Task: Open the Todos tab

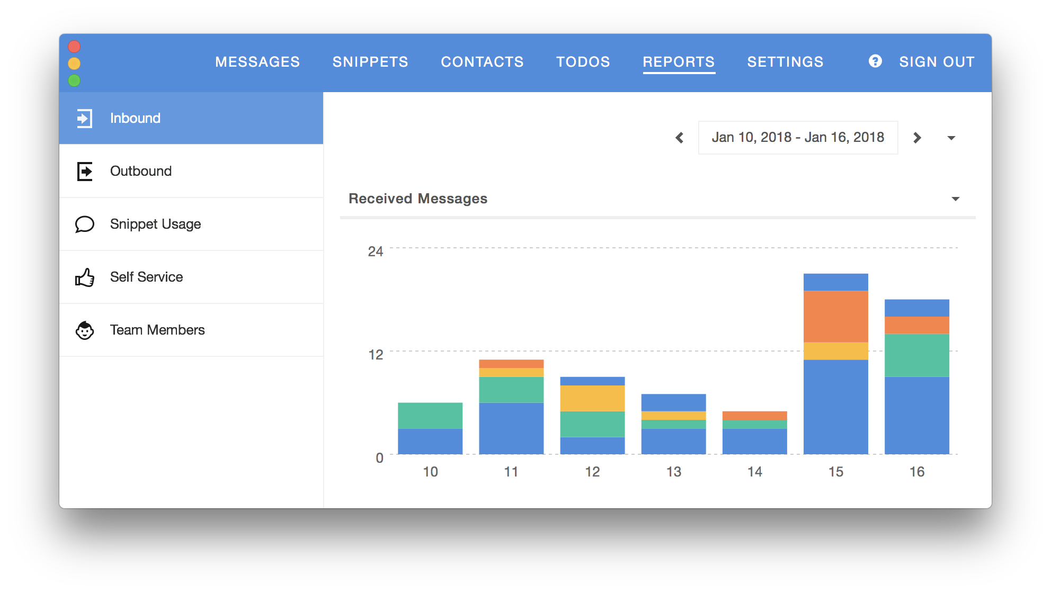Action: [583, 62]
